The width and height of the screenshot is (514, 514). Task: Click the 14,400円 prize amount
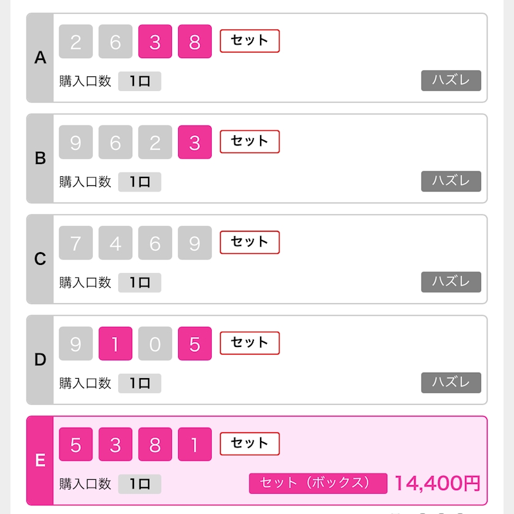(437, 483)
